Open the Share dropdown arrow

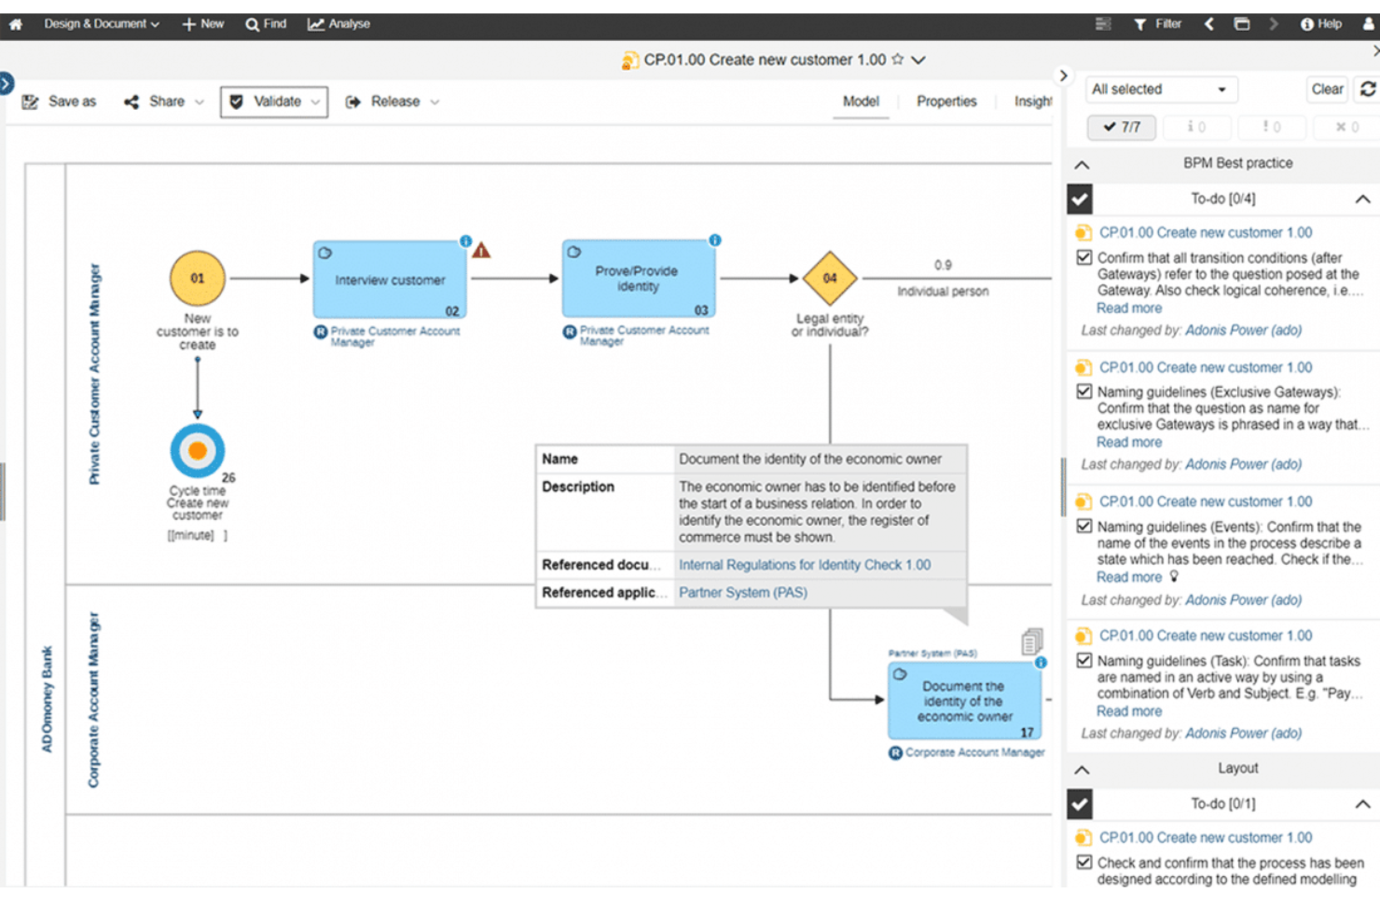tap(200, 102)
